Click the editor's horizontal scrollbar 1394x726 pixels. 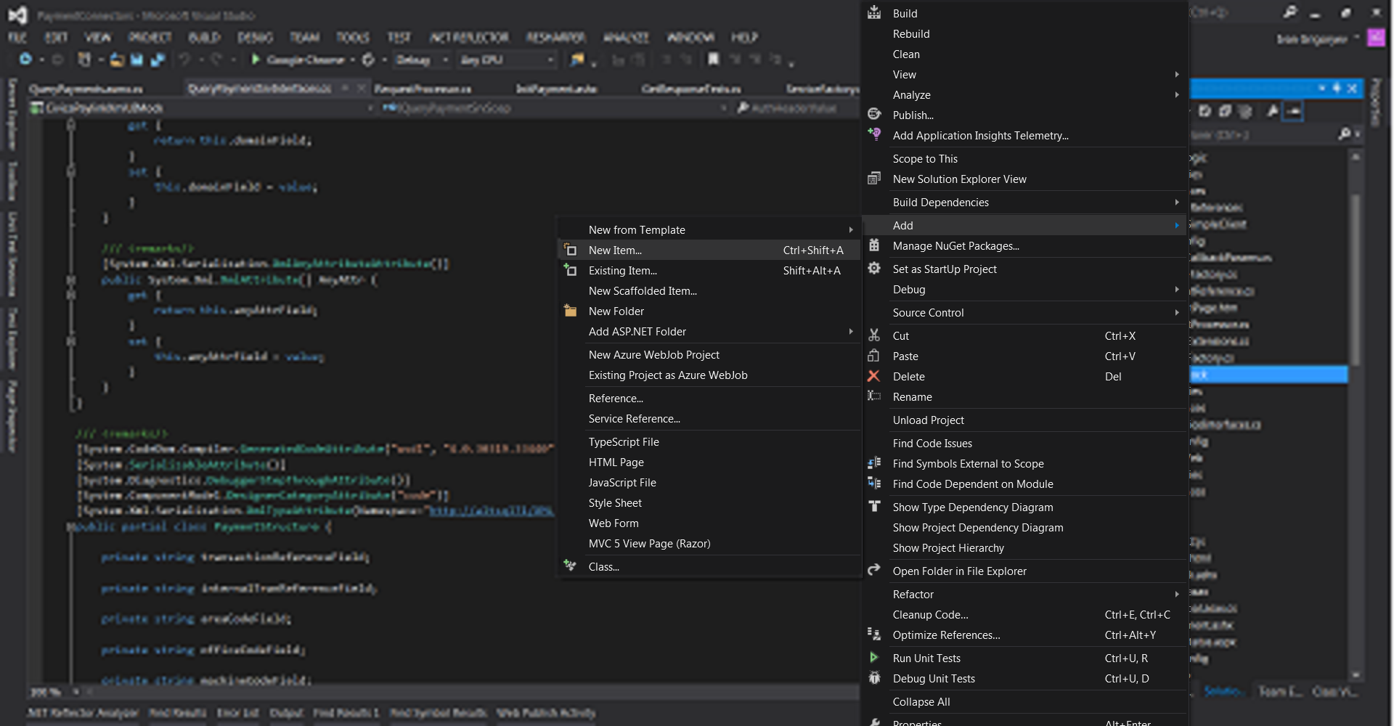pos(436,692)
